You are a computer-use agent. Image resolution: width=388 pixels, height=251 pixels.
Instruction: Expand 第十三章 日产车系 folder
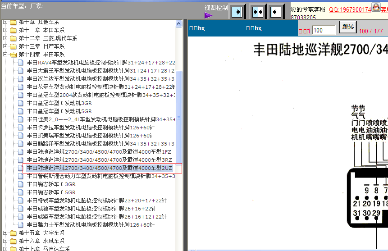(x=5, y=46)
